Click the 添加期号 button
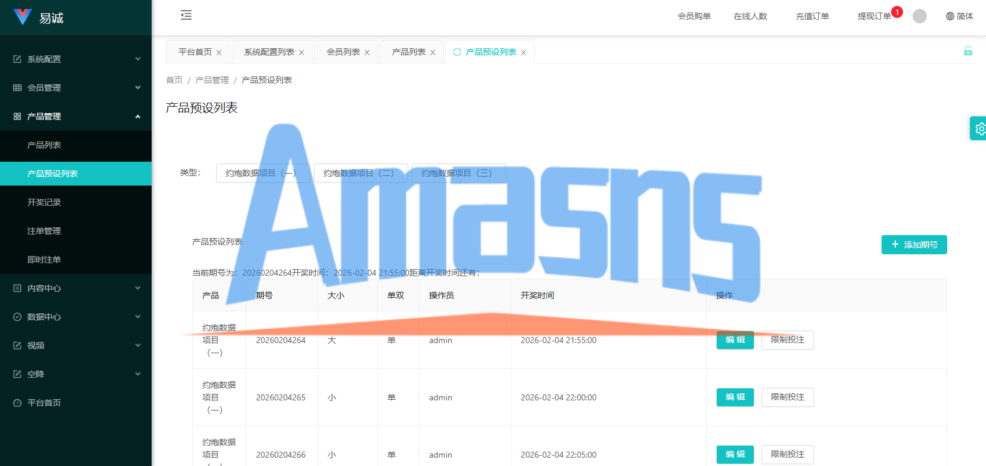The height and width of the screenshot is (466, 986). (914, 245)
